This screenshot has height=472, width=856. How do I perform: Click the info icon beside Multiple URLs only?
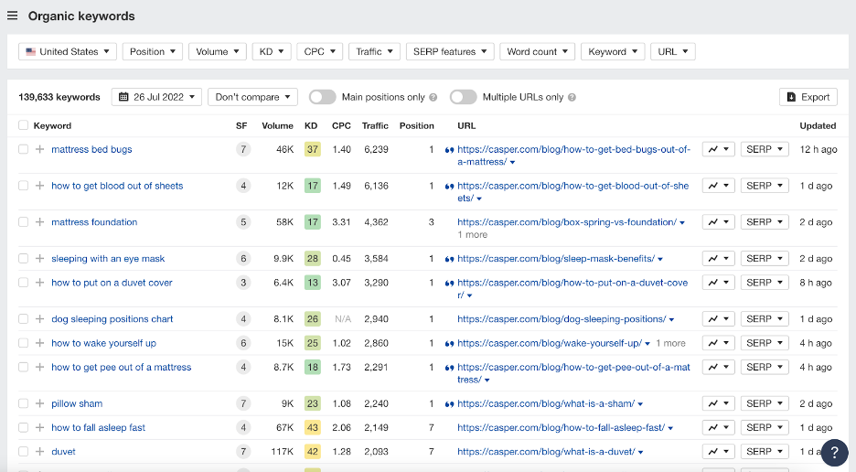tap(572, 97)
